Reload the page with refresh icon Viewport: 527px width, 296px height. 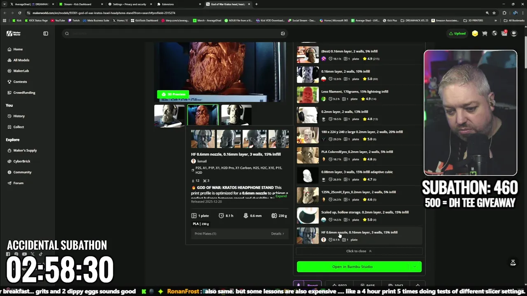(20, 13)
